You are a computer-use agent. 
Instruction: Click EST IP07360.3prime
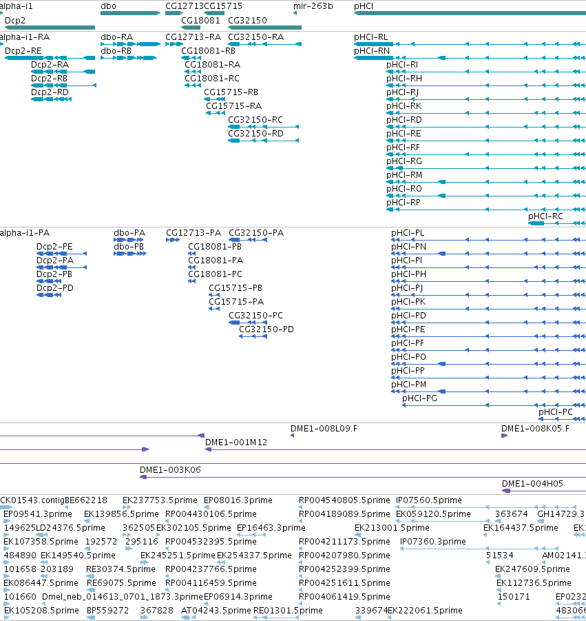(x=433, y=542)
